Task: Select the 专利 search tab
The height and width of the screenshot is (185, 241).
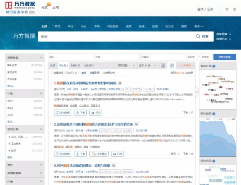Action: (97, 26)
